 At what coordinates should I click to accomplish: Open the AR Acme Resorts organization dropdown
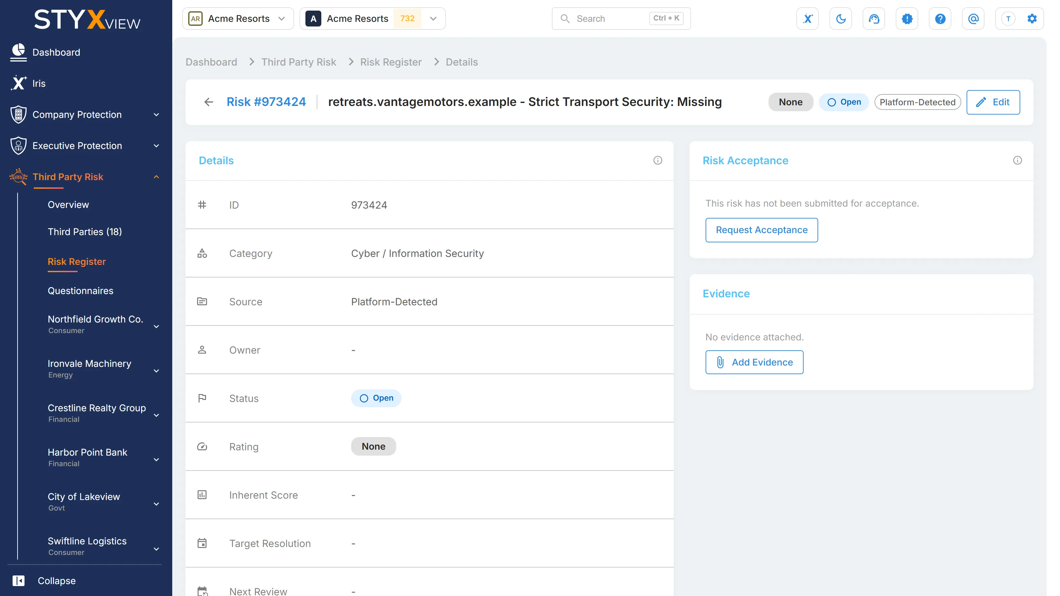pyautogui.click(x=238, y=19)
